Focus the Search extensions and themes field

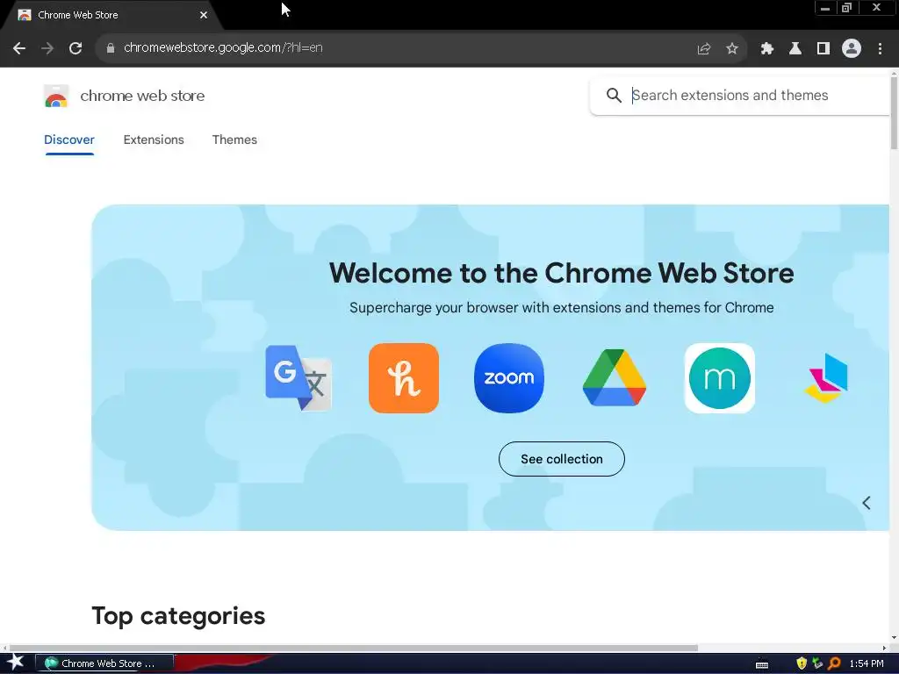[739, 95]
